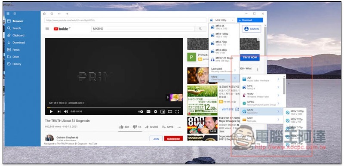
Task: Collapse the sidebar with the hamburger icon
Action: (8, 14)
